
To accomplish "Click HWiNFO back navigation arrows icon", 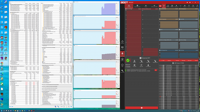I will [x=10, y=107].
